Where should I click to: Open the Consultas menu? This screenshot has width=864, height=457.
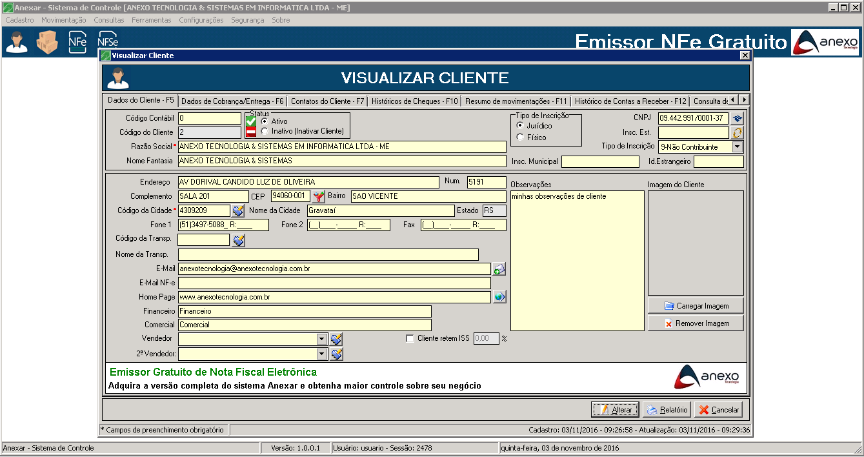109,20
